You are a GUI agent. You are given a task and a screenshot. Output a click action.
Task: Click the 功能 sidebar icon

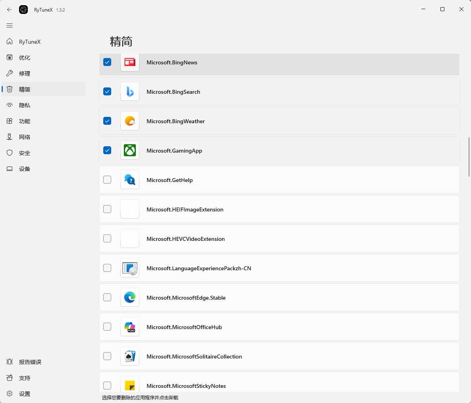10,121
